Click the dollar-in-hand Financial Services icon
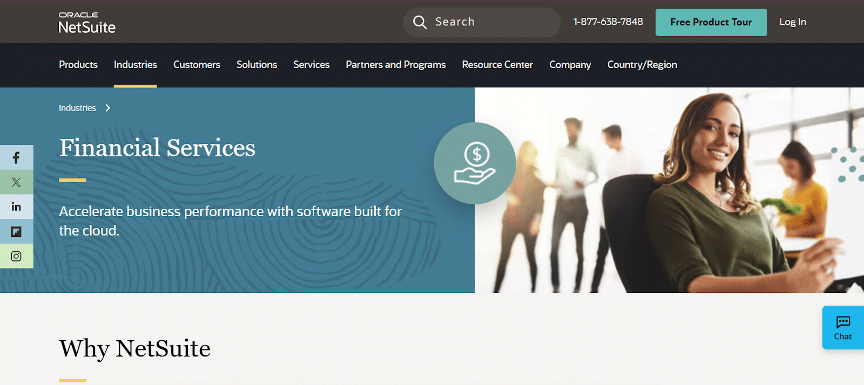 click(x=475, y=163)
